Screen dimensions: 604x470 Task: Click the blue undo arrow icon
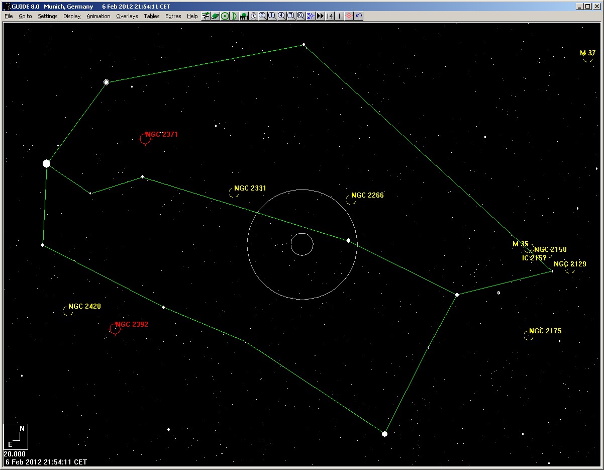pos(358,16)
